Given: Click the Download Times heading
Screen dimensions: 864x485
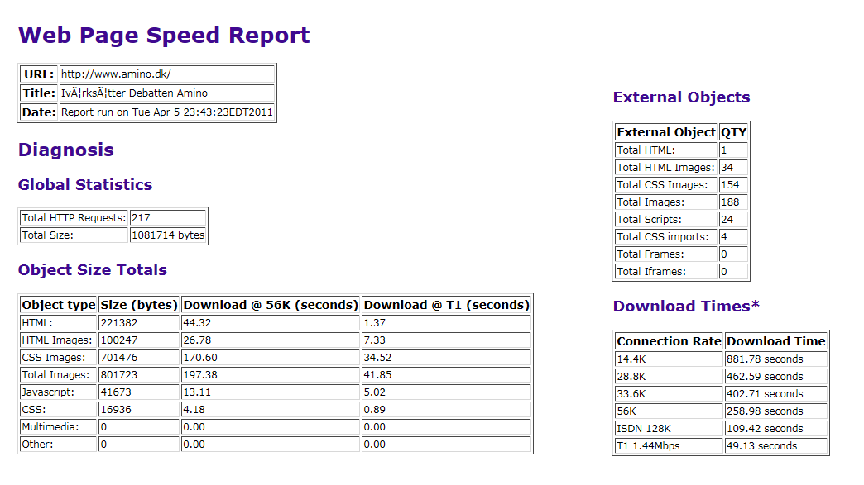Looking at the screenshot, I should click(x=686, y=307).
